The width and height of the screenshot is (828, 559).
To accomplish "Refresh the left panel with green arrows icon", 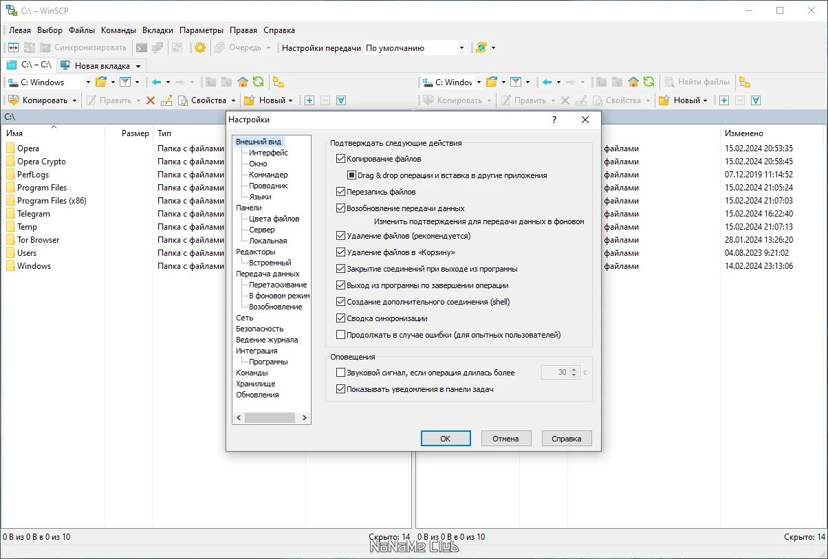I will coord(258,82).
